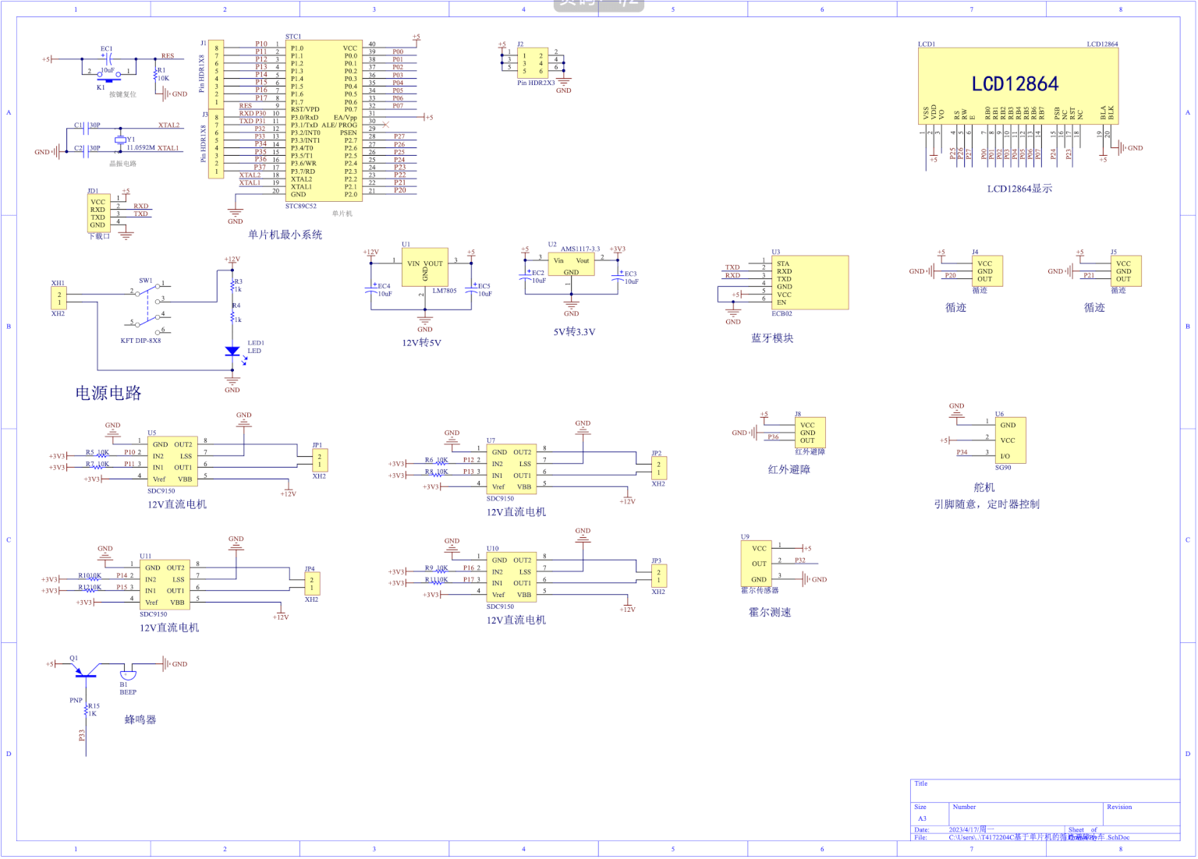Select the LM7805 regulator U1 symbol
1198x859 pixels.
(x=425, y=267)
